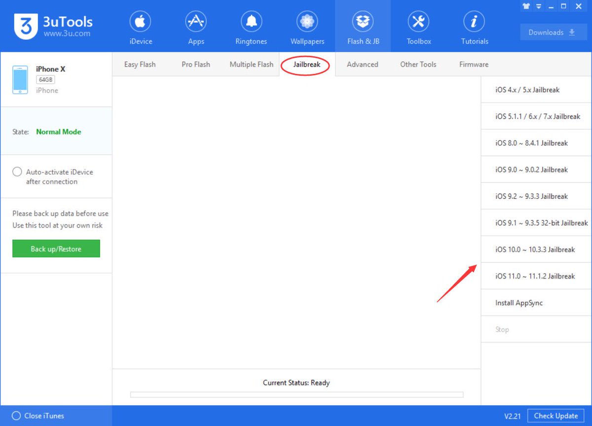Open the Firmware tab
The height and width of the screenshot is (426, 592).
tap(474, 64)
